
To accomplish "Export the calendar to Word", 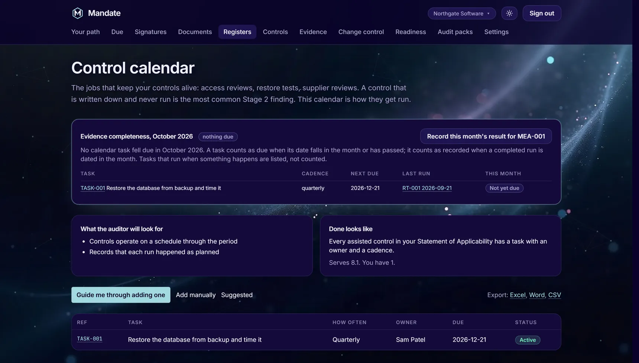I will coord(537,295).
